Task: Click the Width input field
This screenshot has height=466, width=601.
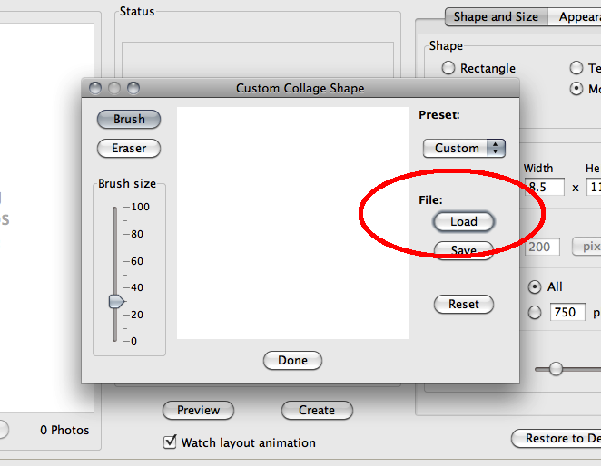Action: [545, 187]
